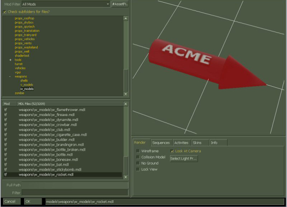Select props_vehicles folder
The height and width of the screenshot is (207, 287).
[x=25, y=39]
